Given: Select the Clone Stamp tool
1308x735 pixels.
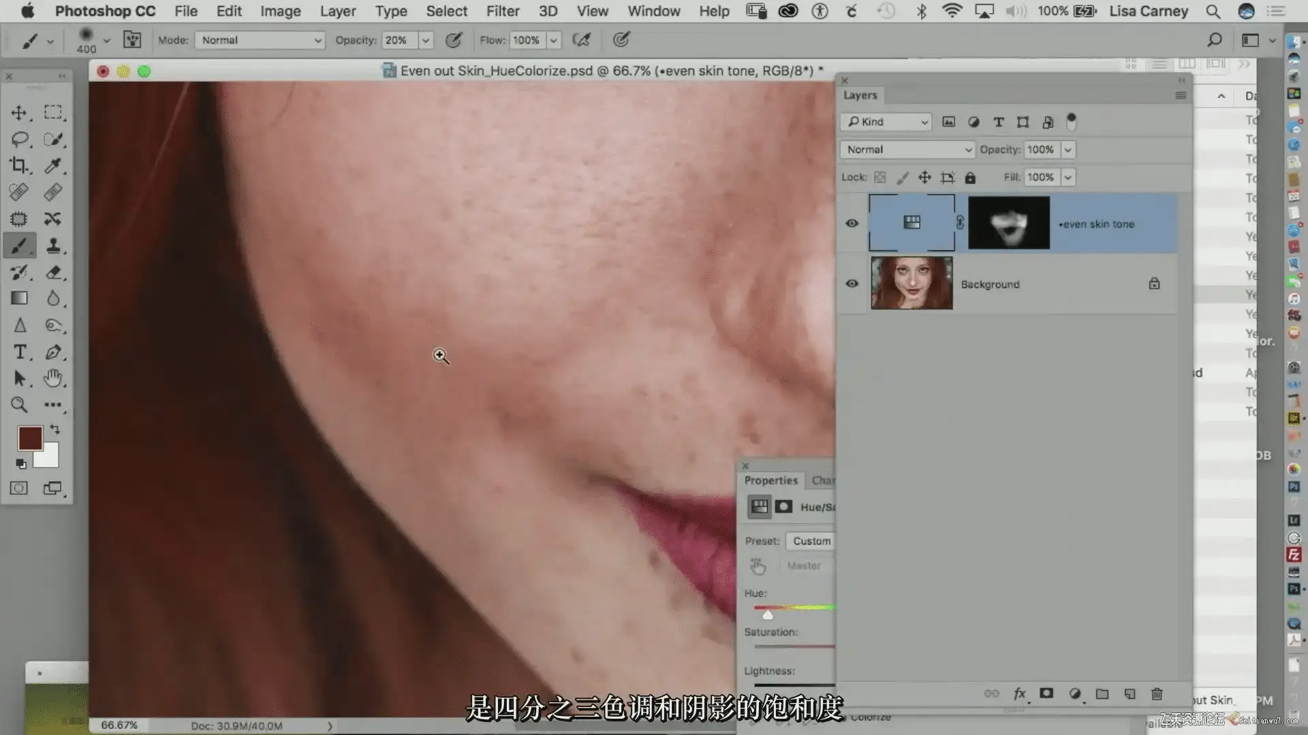Looking at the screenshot, I should pos(53,246).
